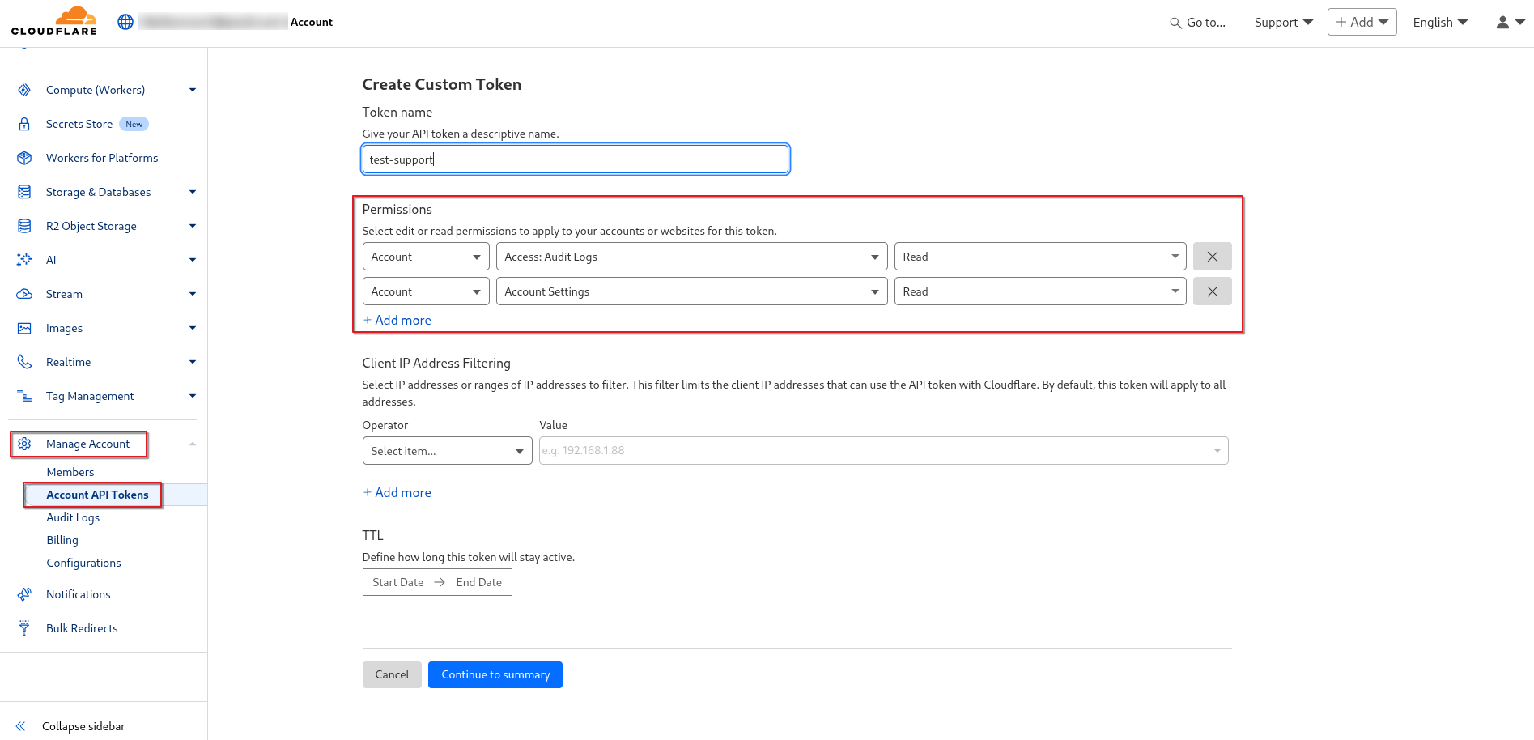Image resolution: width=1534 pixels, height=740 pixels.
Task: Open the Support menu
Action: [1283, 23]
